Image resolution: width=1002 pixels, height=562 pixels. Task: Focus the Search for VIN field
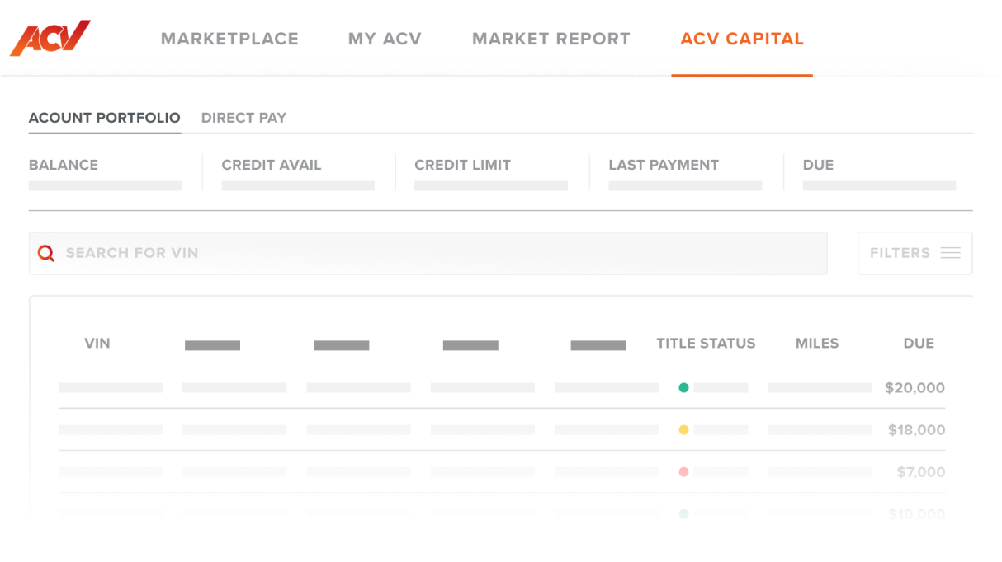pyautogui.click(x=428, y=253)
